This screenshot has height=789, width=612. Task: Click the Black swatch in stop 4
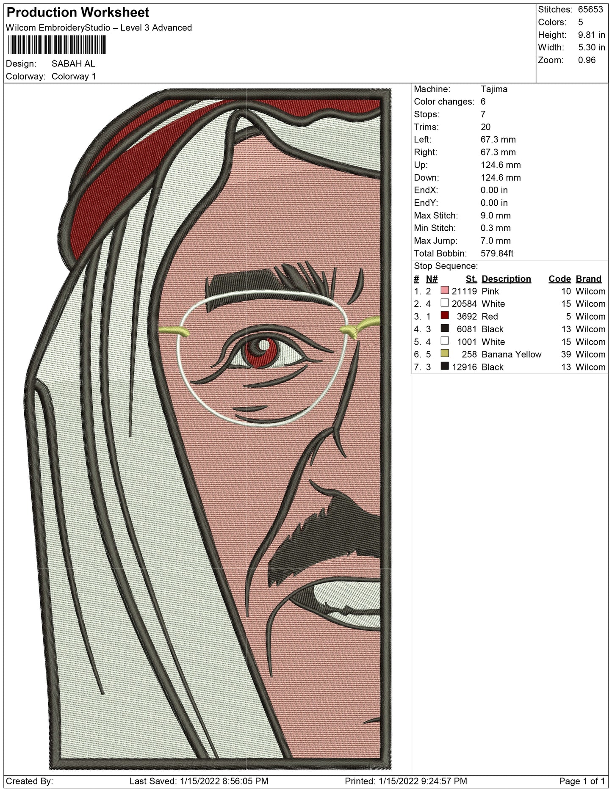click(444, 328)
